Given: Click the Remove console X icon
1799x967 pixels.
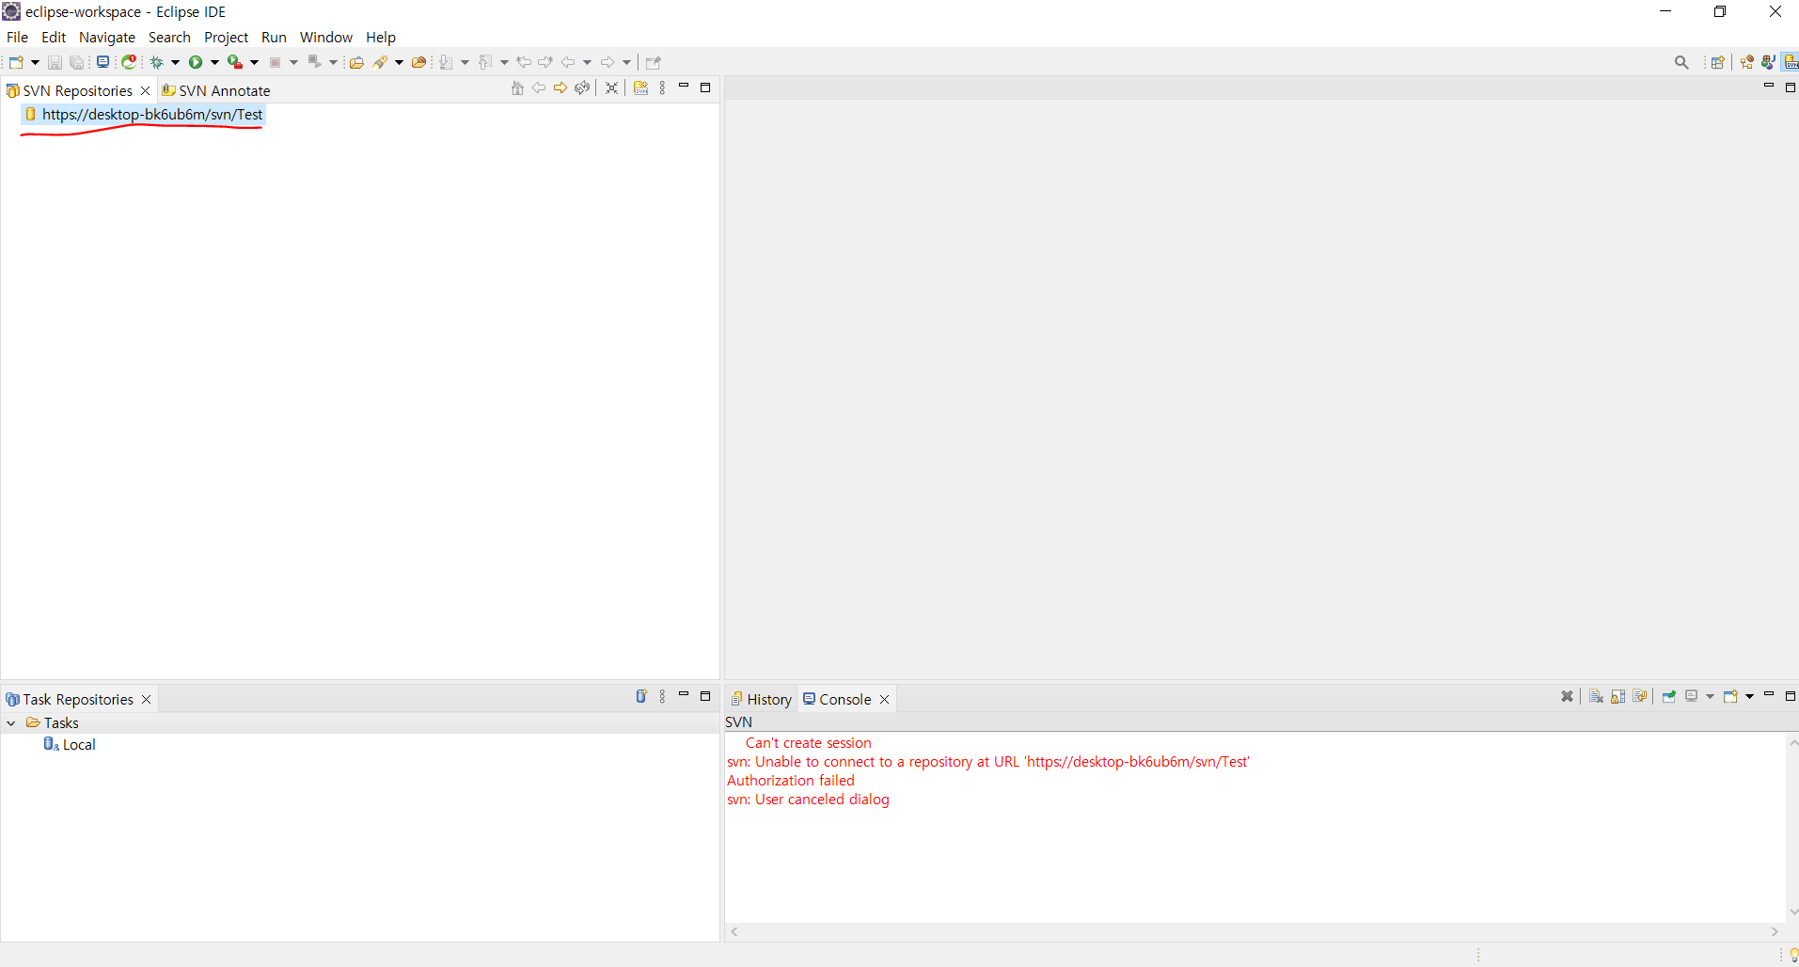Looking at the screenshot, I should point(1567,696).
